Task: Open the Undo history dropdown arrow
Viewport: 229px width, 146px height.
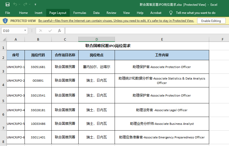Action: (x=20, y=4)
